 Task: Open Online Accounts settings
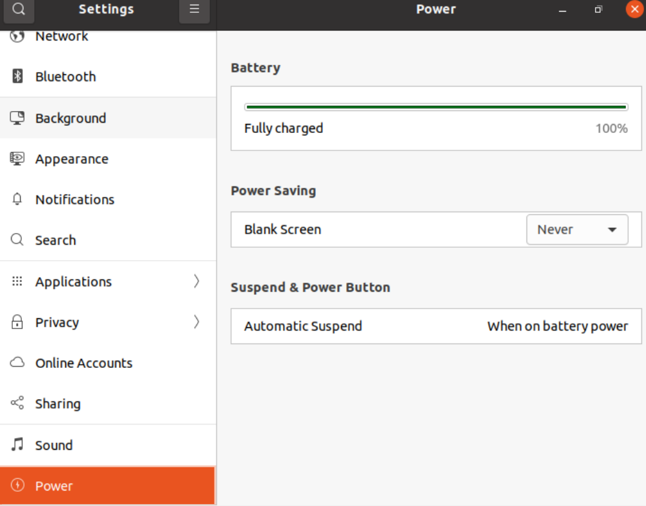pyautogui.click(x=108, y=363)
